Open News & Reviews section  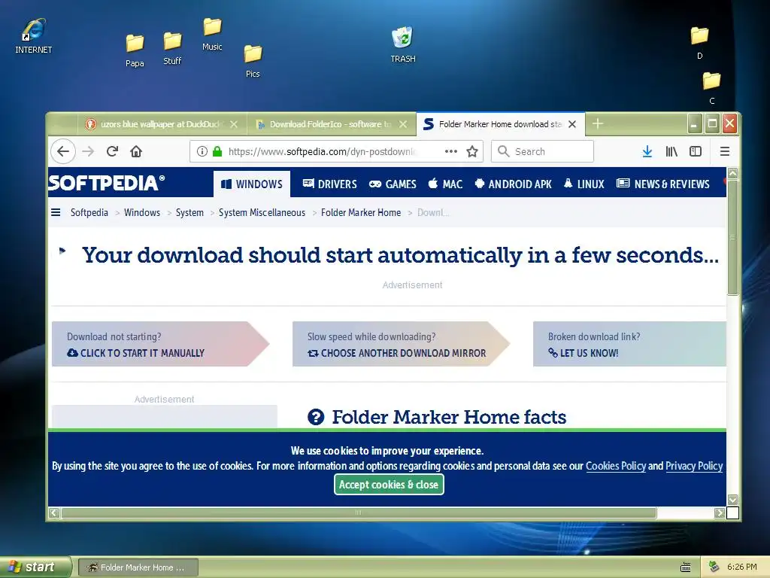(663, 184)
